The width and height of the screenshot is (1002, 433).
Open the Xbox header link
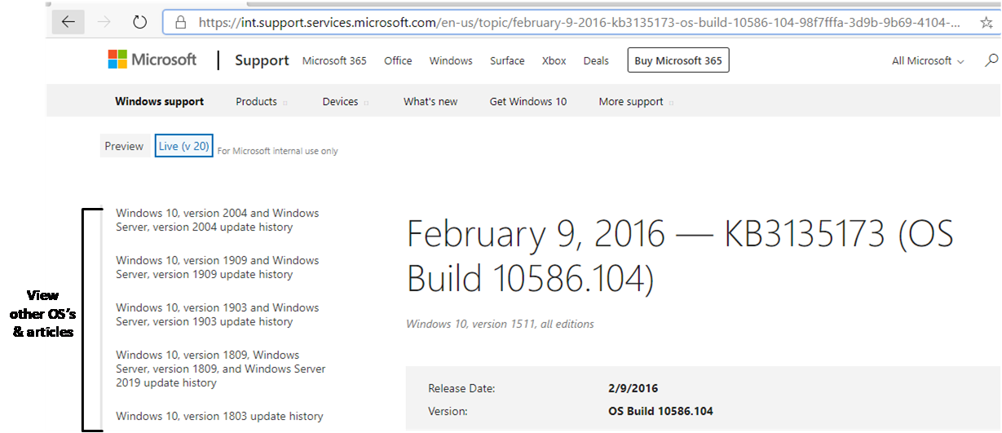tap(554, 60)
